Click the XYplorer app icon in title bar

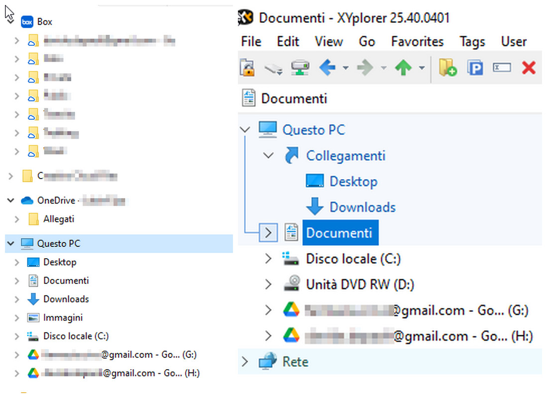245,17
